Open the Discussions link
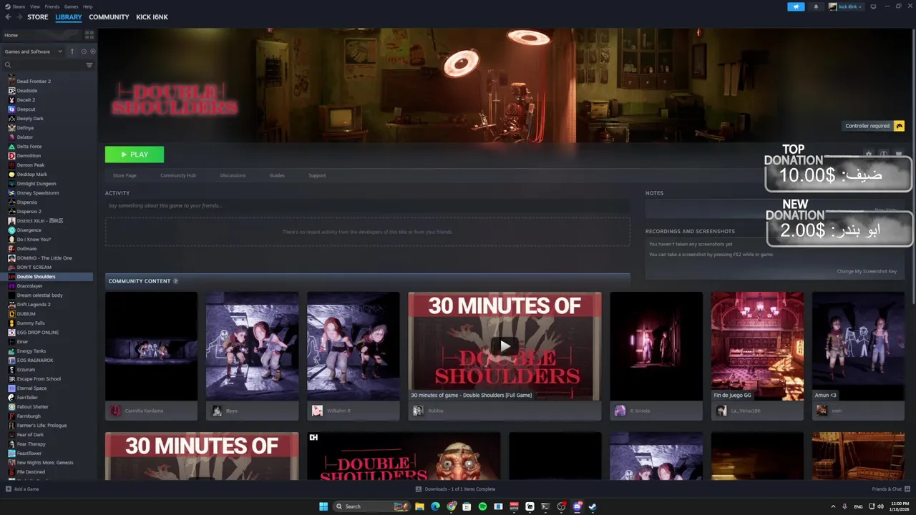Viewport: 916px width, 515px height. (x=233, y=175)
